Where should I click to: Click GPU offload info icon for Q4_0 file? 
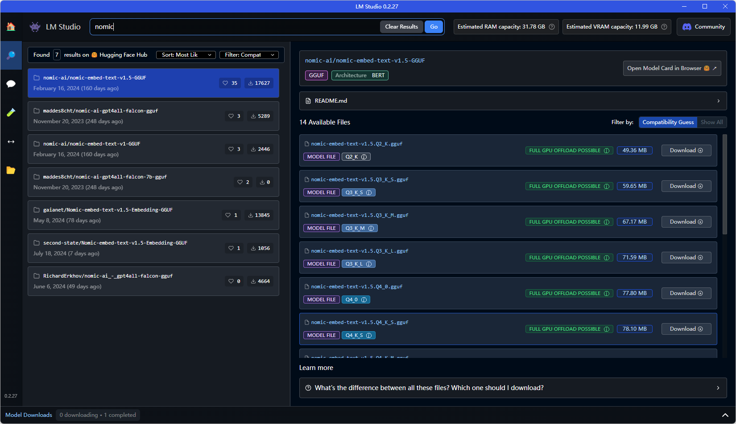click(x=607, y=294)
